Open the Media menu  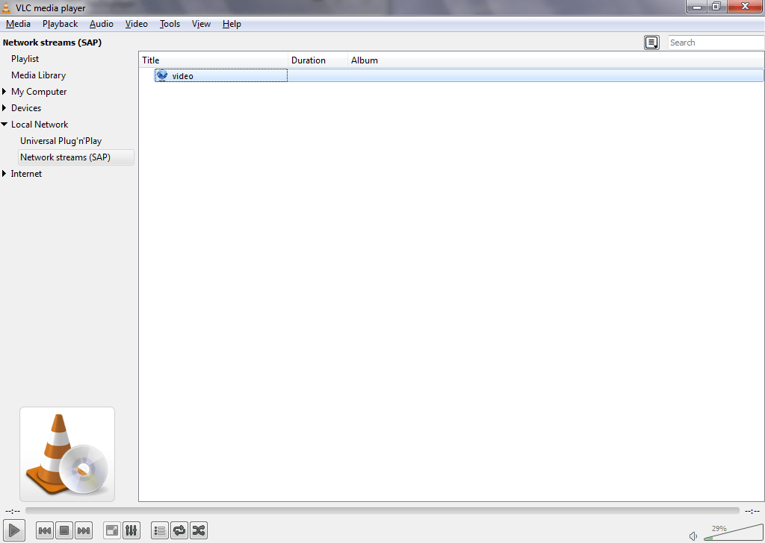click(x=18, y=24)
